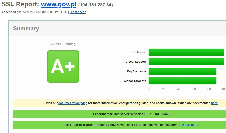Click the assessment date 'Wed, 26 Feb 2020 20:51:15 UTC'

coord(45,12)
